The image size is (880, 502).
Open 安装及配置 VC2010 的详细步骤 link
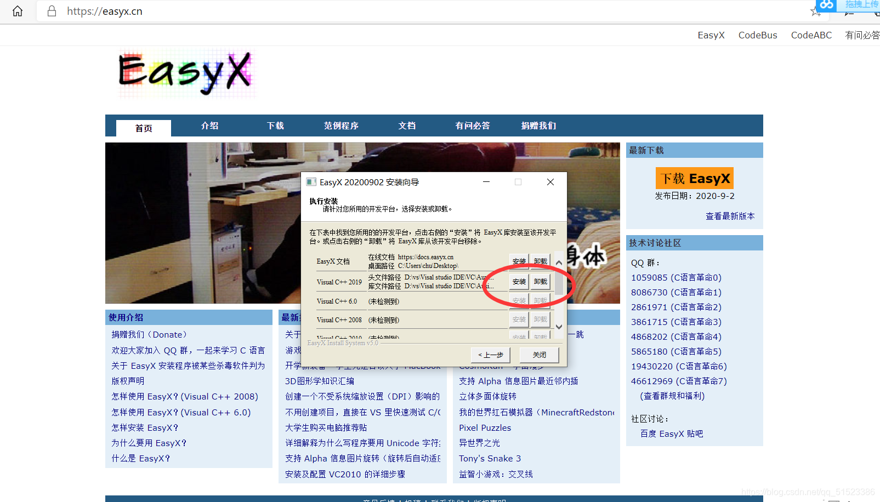(345, 474)
